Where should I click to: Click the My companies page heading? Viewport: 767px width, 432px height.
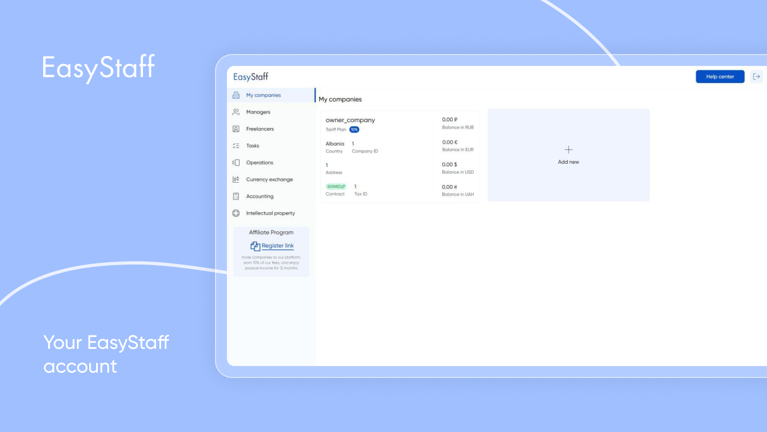(340, 99)
